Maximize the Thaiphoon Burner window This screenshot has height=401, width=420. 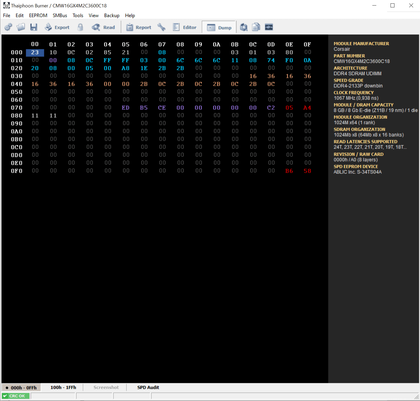[x=392, y=6]
